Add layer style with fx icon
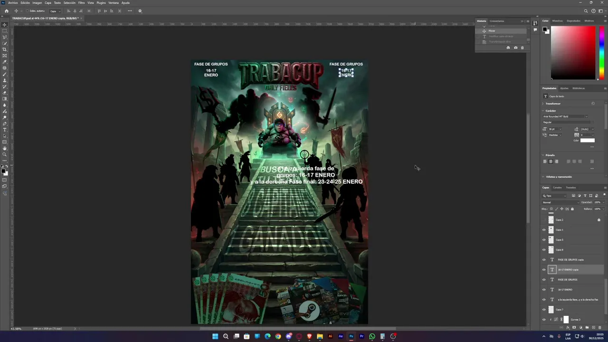Image resolution: width=608 pixels, height=342 pixels. click(x=568, y=327)
